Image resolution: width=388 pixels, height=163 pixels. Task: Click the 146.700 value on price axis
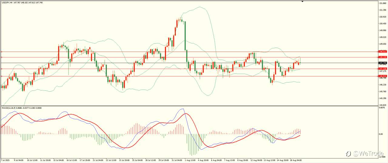[383, 78]
